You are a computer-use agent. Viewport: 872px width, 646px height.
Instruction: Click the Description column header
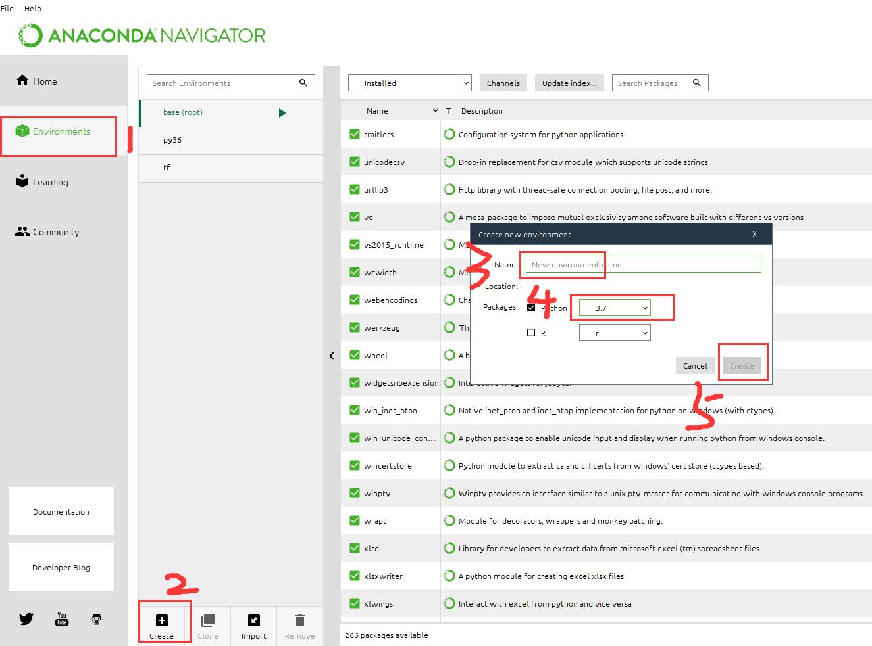(482, 110)
